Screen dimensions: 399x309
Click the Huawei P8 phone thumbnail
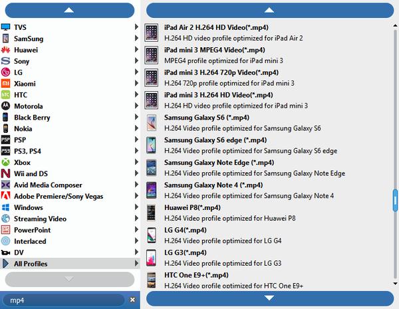pos(152,213)
